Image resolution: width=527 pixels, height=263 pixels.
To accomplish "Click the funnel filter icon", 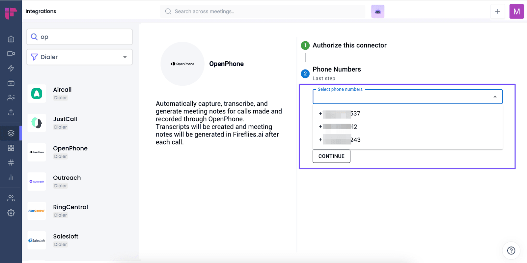I will 34,57.
